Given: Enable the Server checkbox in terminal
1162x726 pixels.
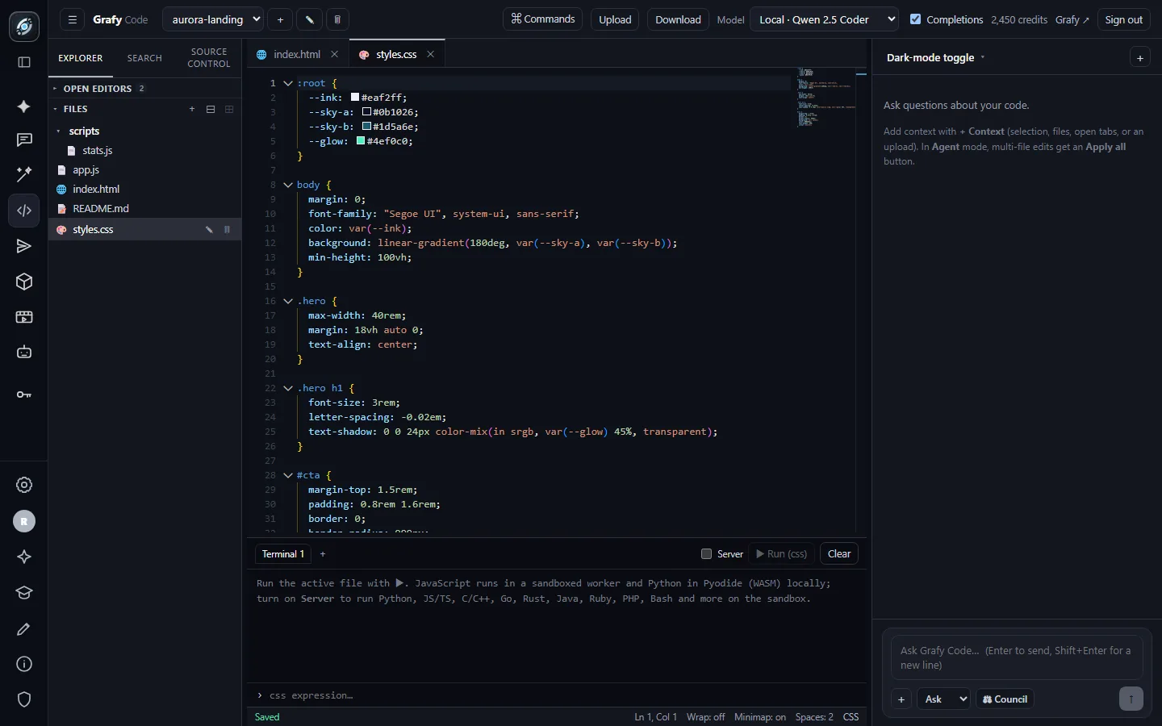Looking at the screenshot, I should 706,554.
